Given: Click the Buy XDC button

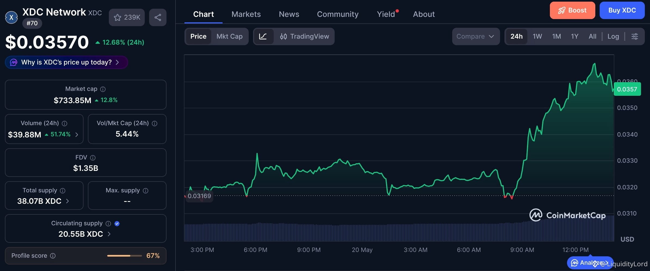Looking at the screenshot, I should tap(622, 10).
